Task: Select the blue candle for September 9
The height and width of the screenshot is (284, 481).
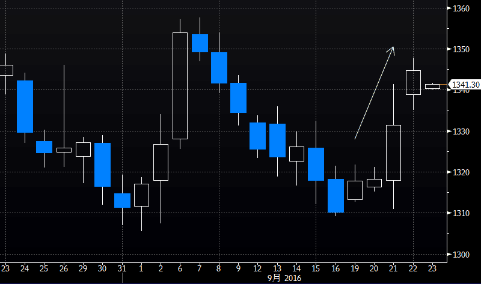Action: point(239,98)
